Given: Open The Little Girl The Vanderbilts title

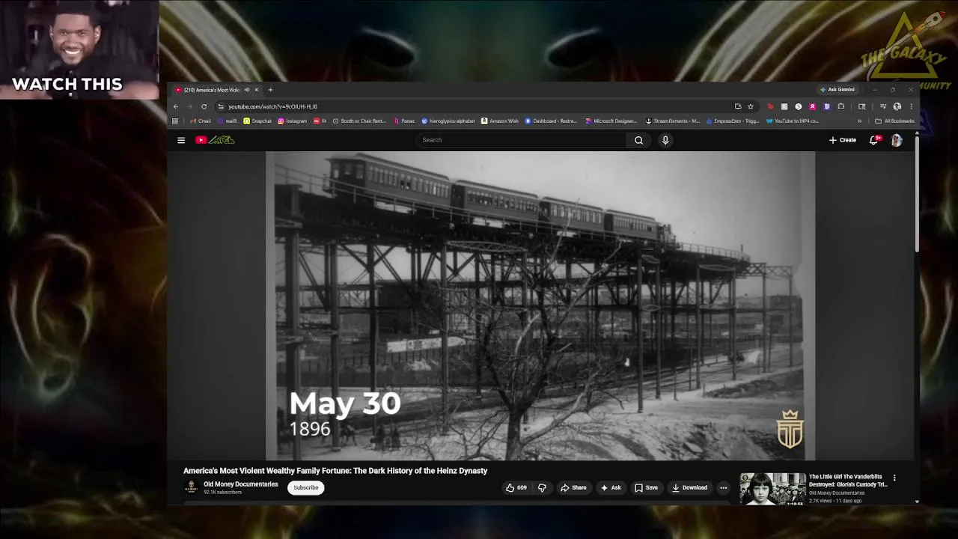Looking at the screenshot, I should tap(848, 481).
